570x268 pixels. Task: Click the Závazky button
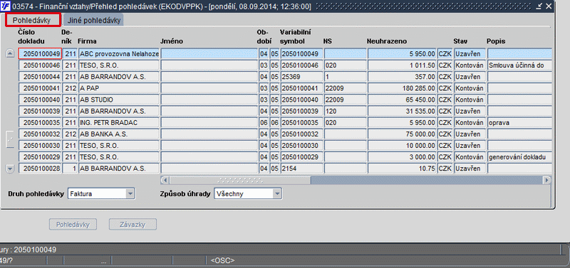(133, 225)
